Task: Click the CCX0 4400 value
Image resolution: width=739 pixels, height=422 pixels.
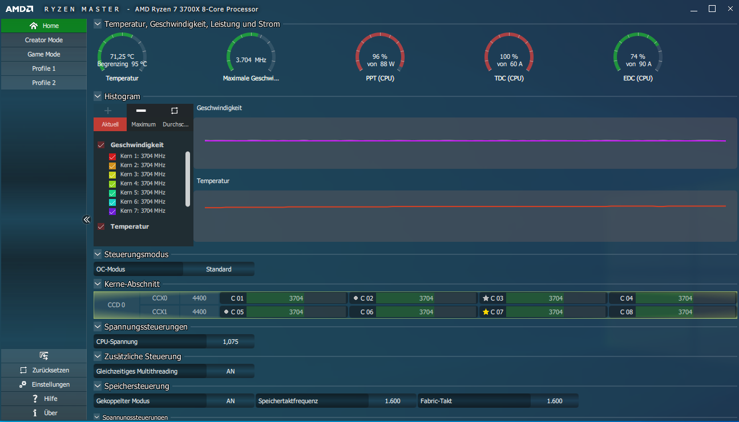Action: pyautogui.click(x=200, y=298)
